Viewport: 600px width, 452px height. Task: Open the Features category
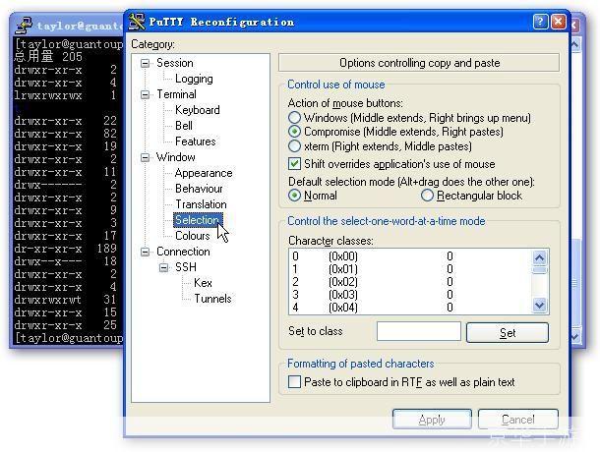[x=195, y=141]
